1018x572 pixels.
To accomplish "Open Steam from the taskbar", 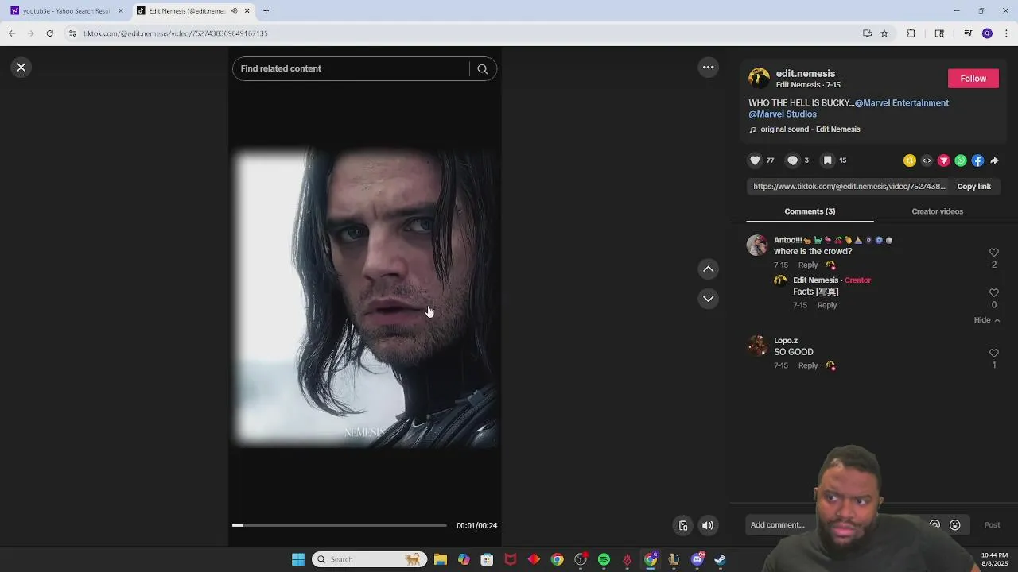I will tap(721, 560).
